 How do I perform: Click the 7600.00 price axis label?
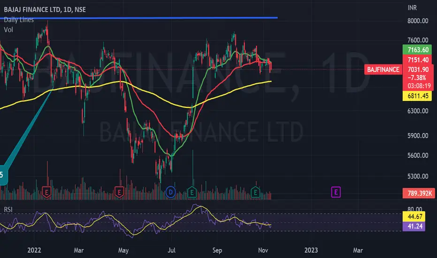click(x=417, y=40)
